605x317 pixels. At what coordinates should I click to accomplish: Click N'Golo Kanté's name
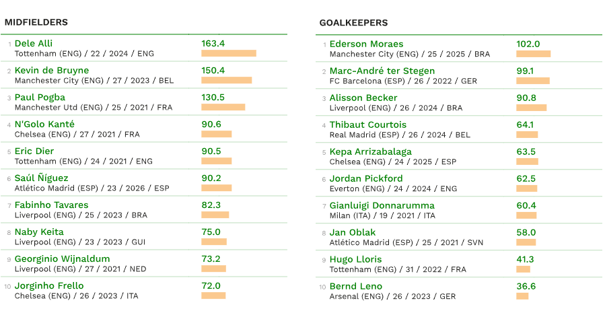(44, 124)
